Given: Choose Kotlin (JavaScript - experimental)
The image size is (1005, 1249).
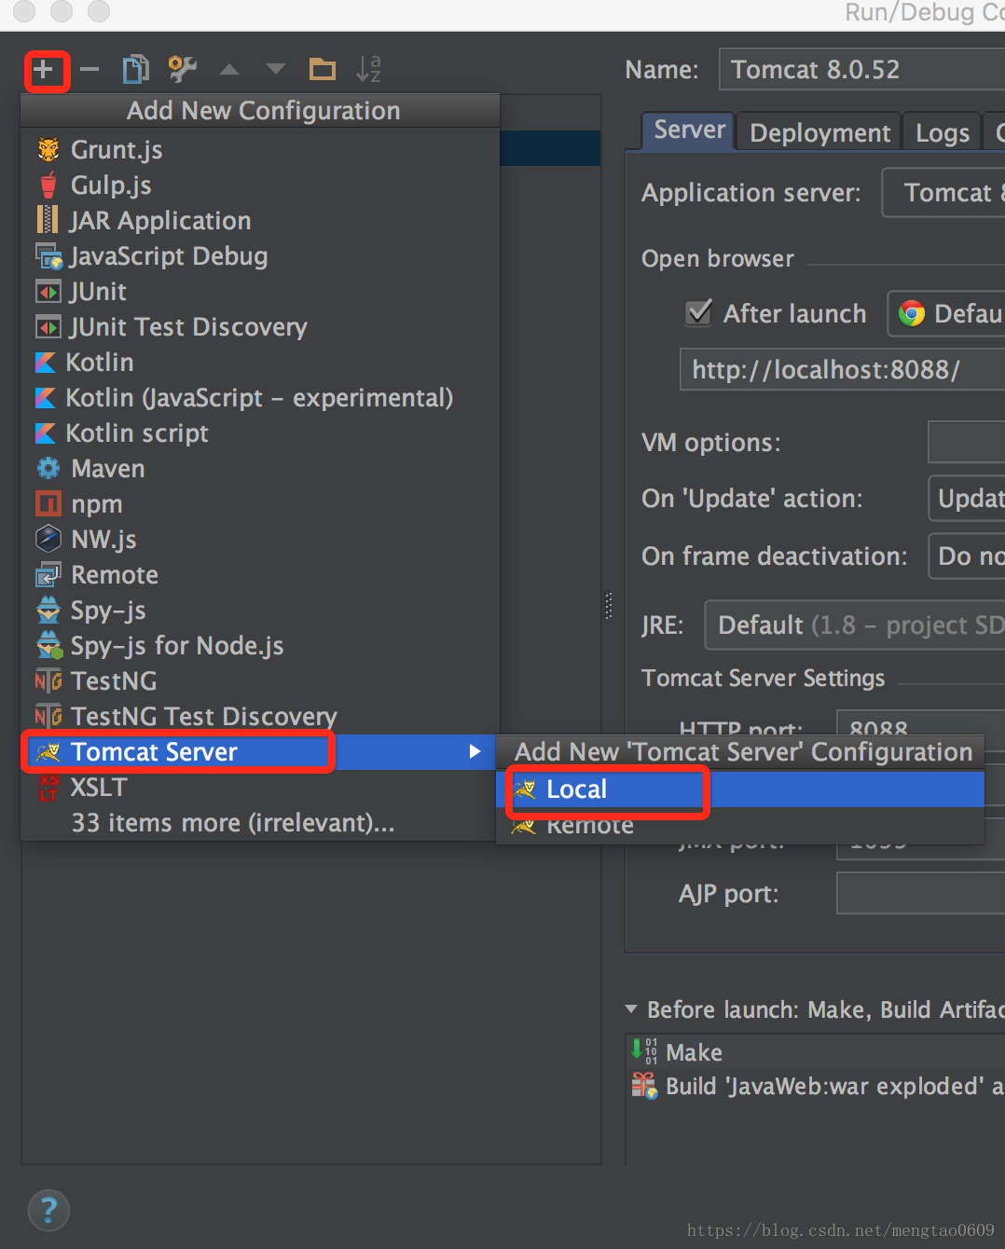Looking at the screenshot, I should pyautogui.click(x=260, y=398).
